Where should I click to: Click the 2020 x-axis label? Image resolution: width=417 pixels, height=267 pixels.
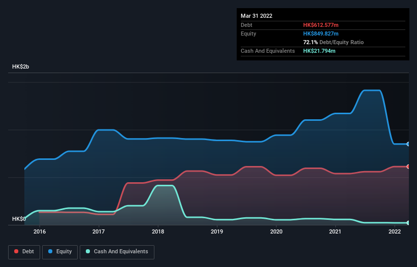click(276, 231)
